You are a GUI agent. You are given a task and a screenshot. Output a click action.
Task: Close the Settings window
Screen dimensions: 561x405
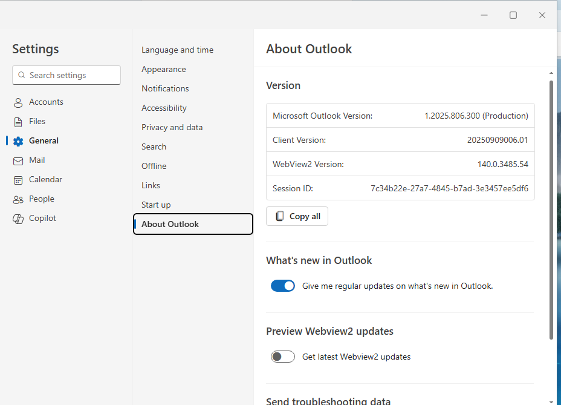tap(542, 15)
